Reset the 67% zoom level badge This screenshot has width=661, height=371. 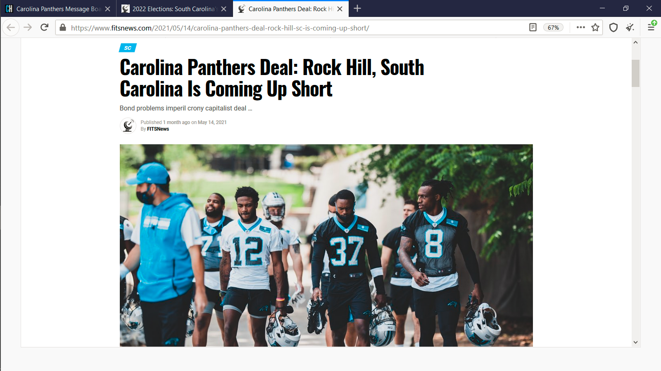click(x=553, y=28)
